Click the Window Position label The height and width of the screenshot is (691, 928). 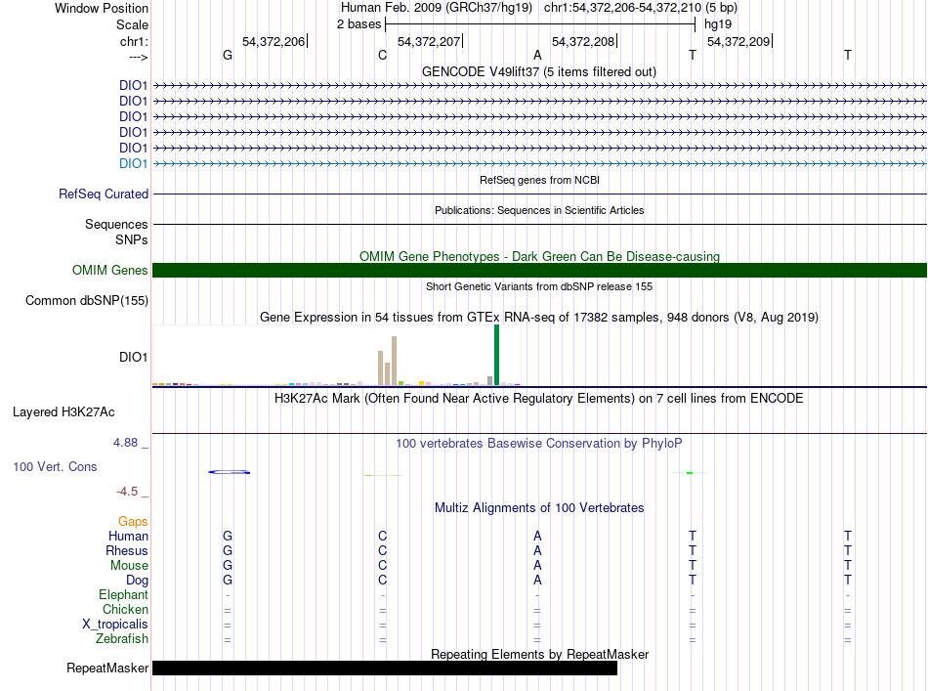tap(102, 8)
